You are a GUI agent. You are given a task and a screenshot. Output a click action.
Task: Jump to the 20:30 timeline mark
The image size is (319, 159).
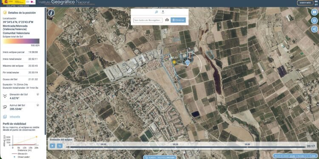247,144
